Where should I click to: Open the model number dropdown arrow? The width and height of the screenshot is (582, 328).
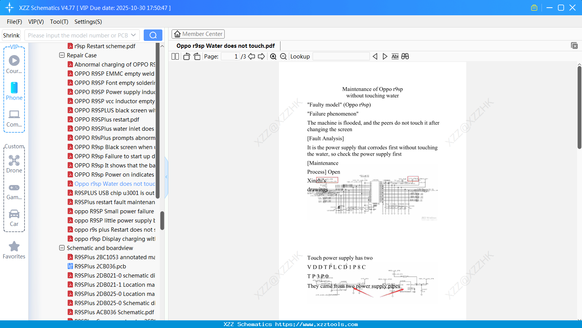tap(133, 35)
